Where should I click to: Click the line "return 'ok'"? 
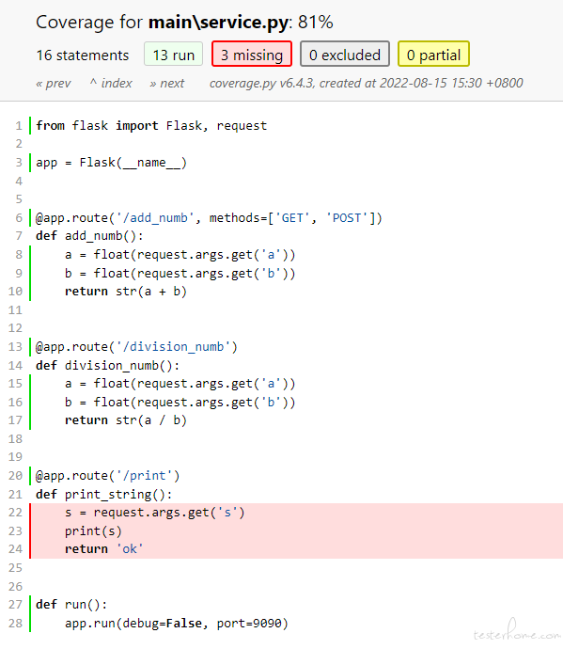pyautogui.click(x=103, y=549)
